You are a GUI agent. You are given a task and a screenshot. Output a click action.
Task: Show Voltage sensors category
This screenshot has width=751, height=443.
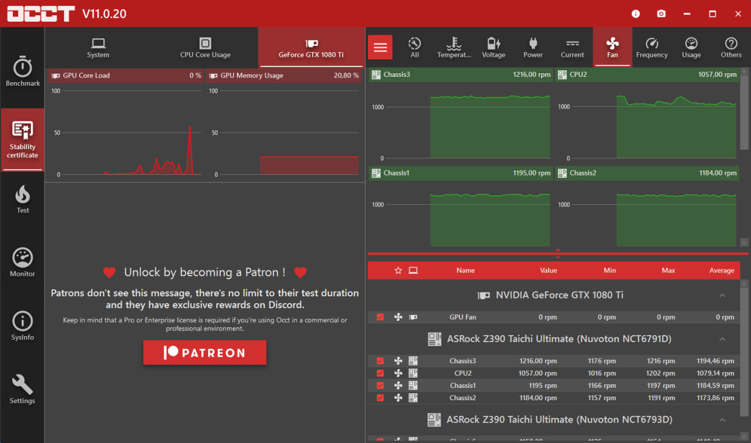click(x=493, y=48)
